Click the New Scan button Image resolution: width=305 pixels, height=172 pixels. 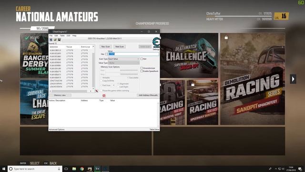coord(106,47)
